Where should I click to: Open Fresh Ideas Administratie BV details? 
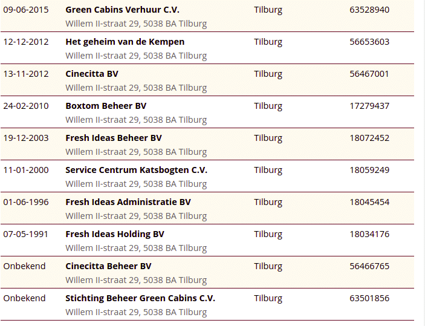[x=128, y=202]
